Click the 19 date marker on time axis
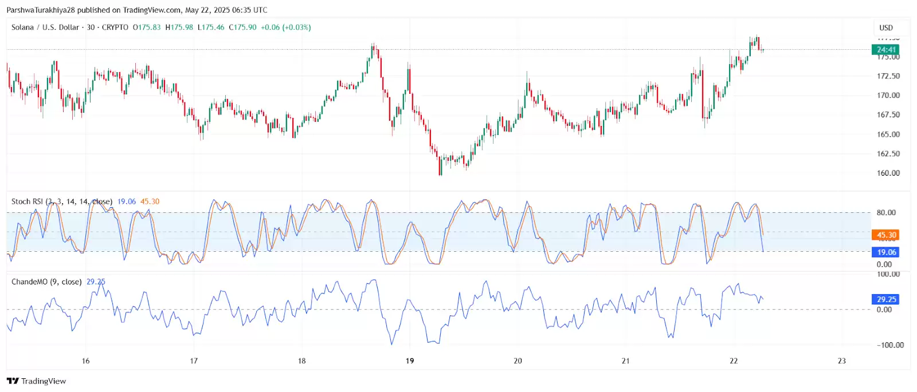917x392 pixels. tap(410, 361)
